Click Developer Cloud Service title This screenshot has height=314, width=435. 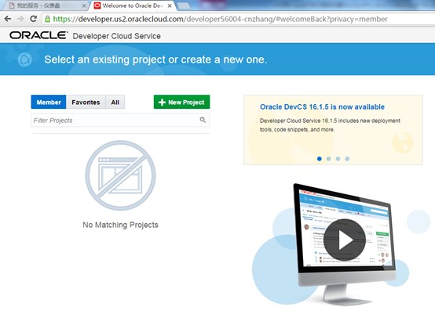[x=116, y=36]
